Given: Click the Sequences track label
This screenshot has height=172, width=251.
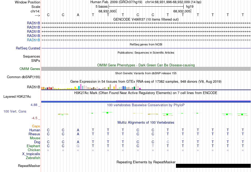Looking at the screenshot, I should tap(31, 56).
